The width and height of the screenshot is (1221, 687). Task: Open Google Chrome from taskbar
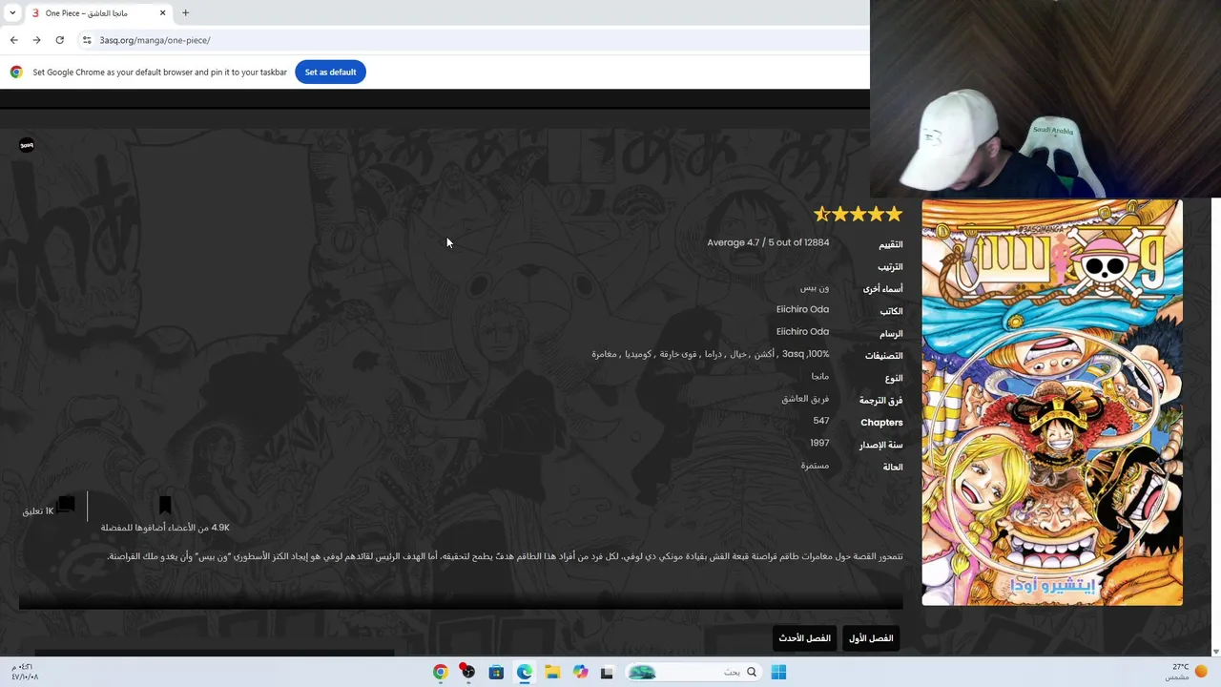point(440,673)
